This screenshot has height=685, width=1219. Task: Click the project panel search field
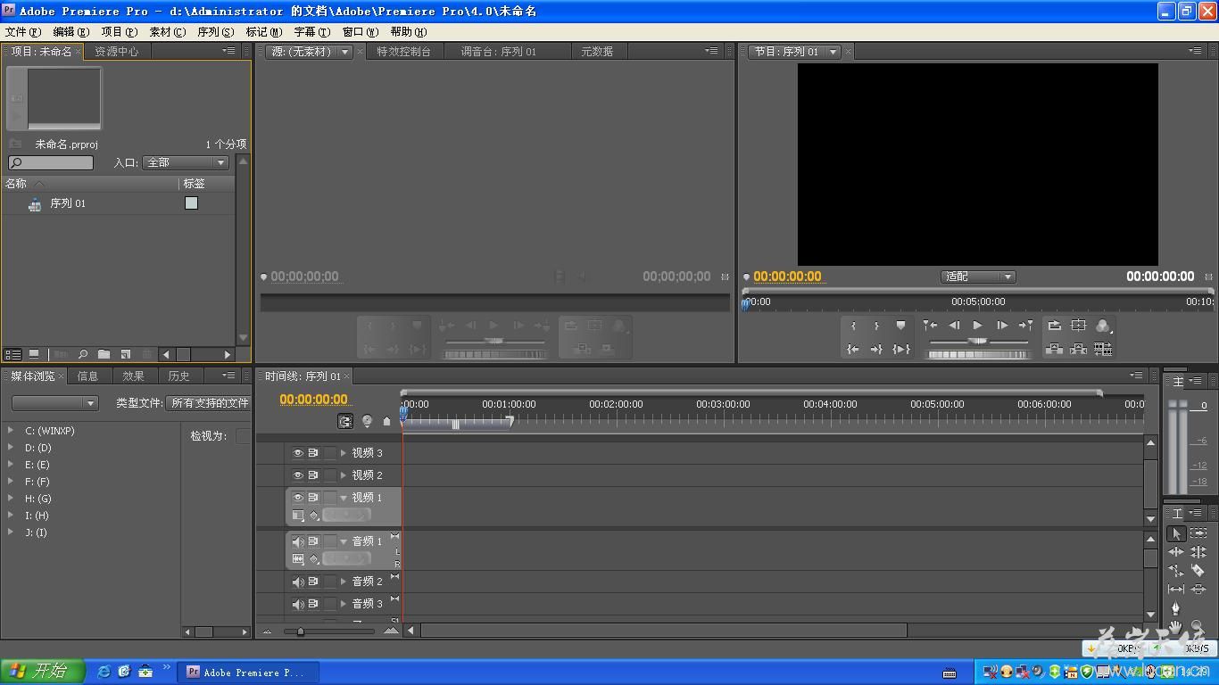pos(51,162)
